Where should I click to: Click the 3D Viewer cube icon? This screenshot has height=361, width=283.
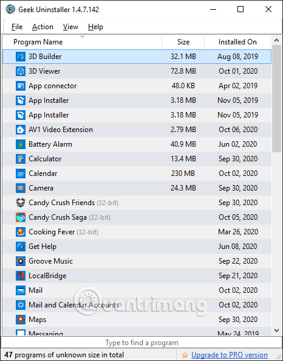[21, 71]
